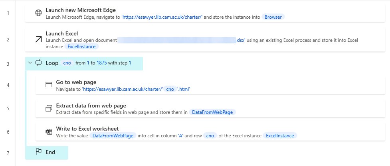Viewport: 390px width, 166px height.
Task: Select the Launch Excel action title
Action: point(62,33)
